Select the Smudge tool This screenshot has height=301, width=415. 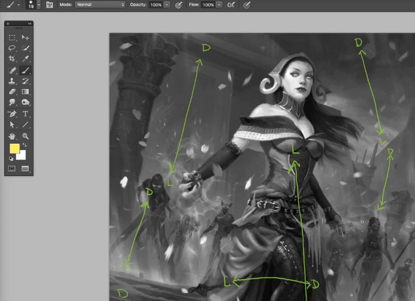(x=12, y=102)
